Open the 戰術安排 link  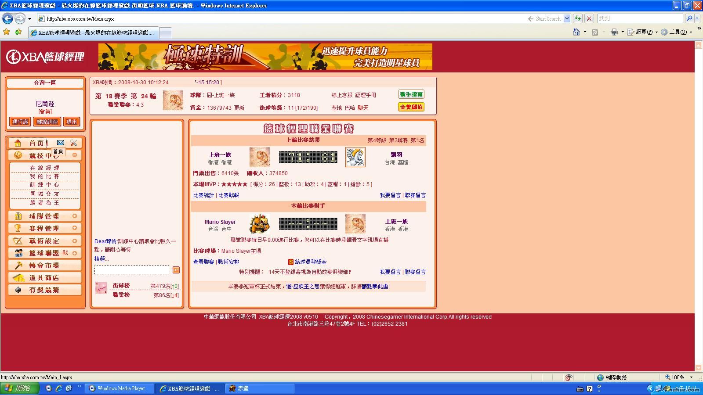(x=228, y=262)
